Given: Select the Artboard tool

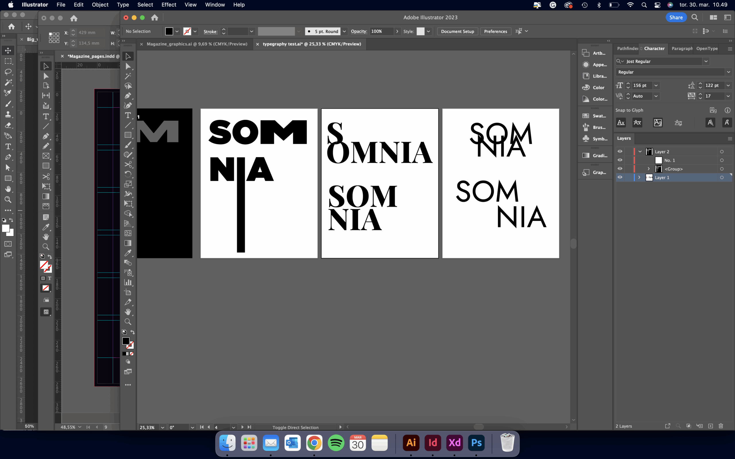Looking at the screenshot, I should 128,292.
